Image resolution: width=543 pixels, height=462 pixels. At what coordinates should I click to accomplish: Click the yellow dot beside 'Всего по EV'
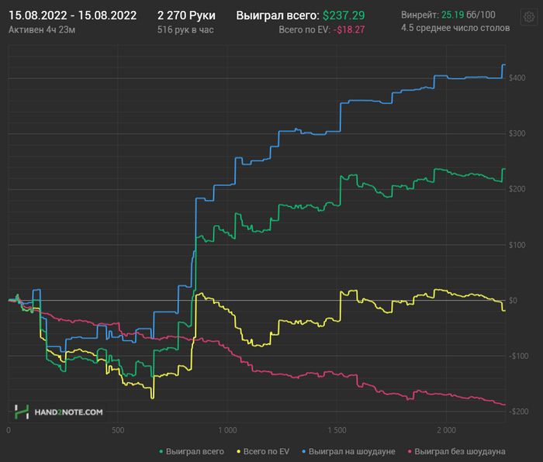click(x=239, y=452)
